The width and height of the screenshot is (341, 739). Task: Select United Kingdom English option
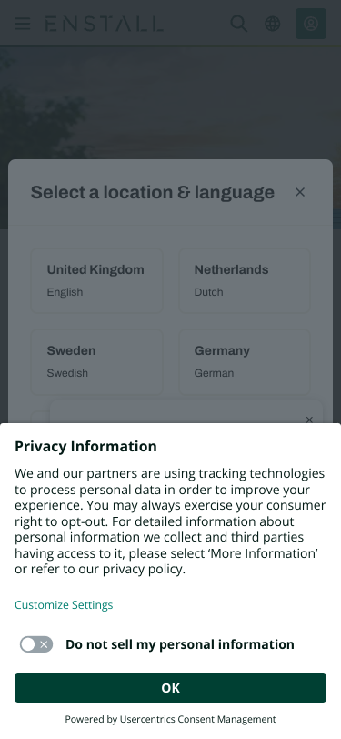pyautogui.click(x=97, y=281)
